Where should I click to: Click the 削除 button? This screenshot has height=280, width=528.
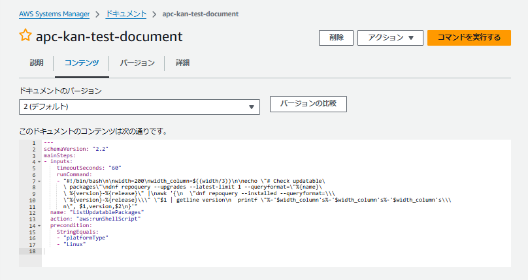pos(336,38)
